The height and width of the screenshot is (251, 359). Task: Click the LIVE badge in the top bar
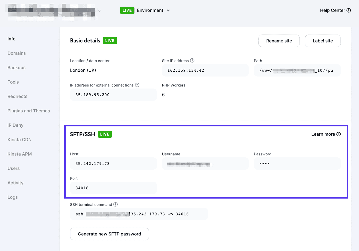127,10
